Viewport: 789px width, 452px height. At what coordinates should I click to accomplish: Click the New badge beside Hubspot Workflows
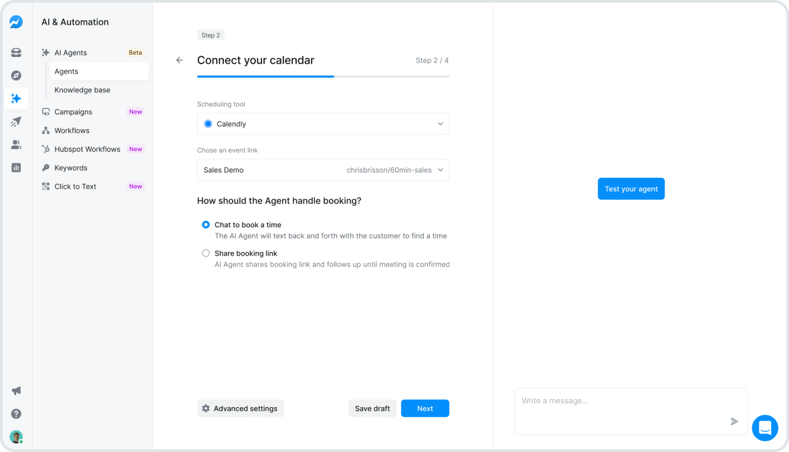coord(135,149)
